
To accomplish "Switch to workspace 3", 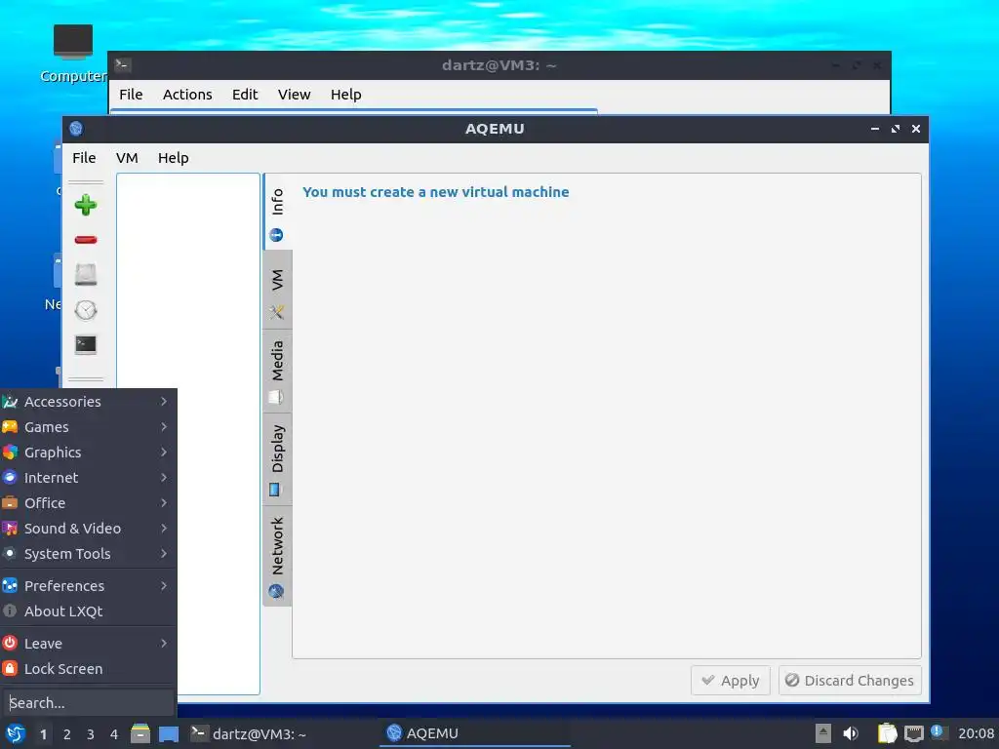I will click(x=91, y=734).
